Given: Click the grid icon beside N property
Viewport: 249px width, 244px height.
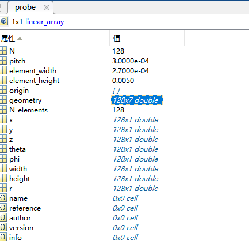Looking at the screenshot, I should point(3,51).
